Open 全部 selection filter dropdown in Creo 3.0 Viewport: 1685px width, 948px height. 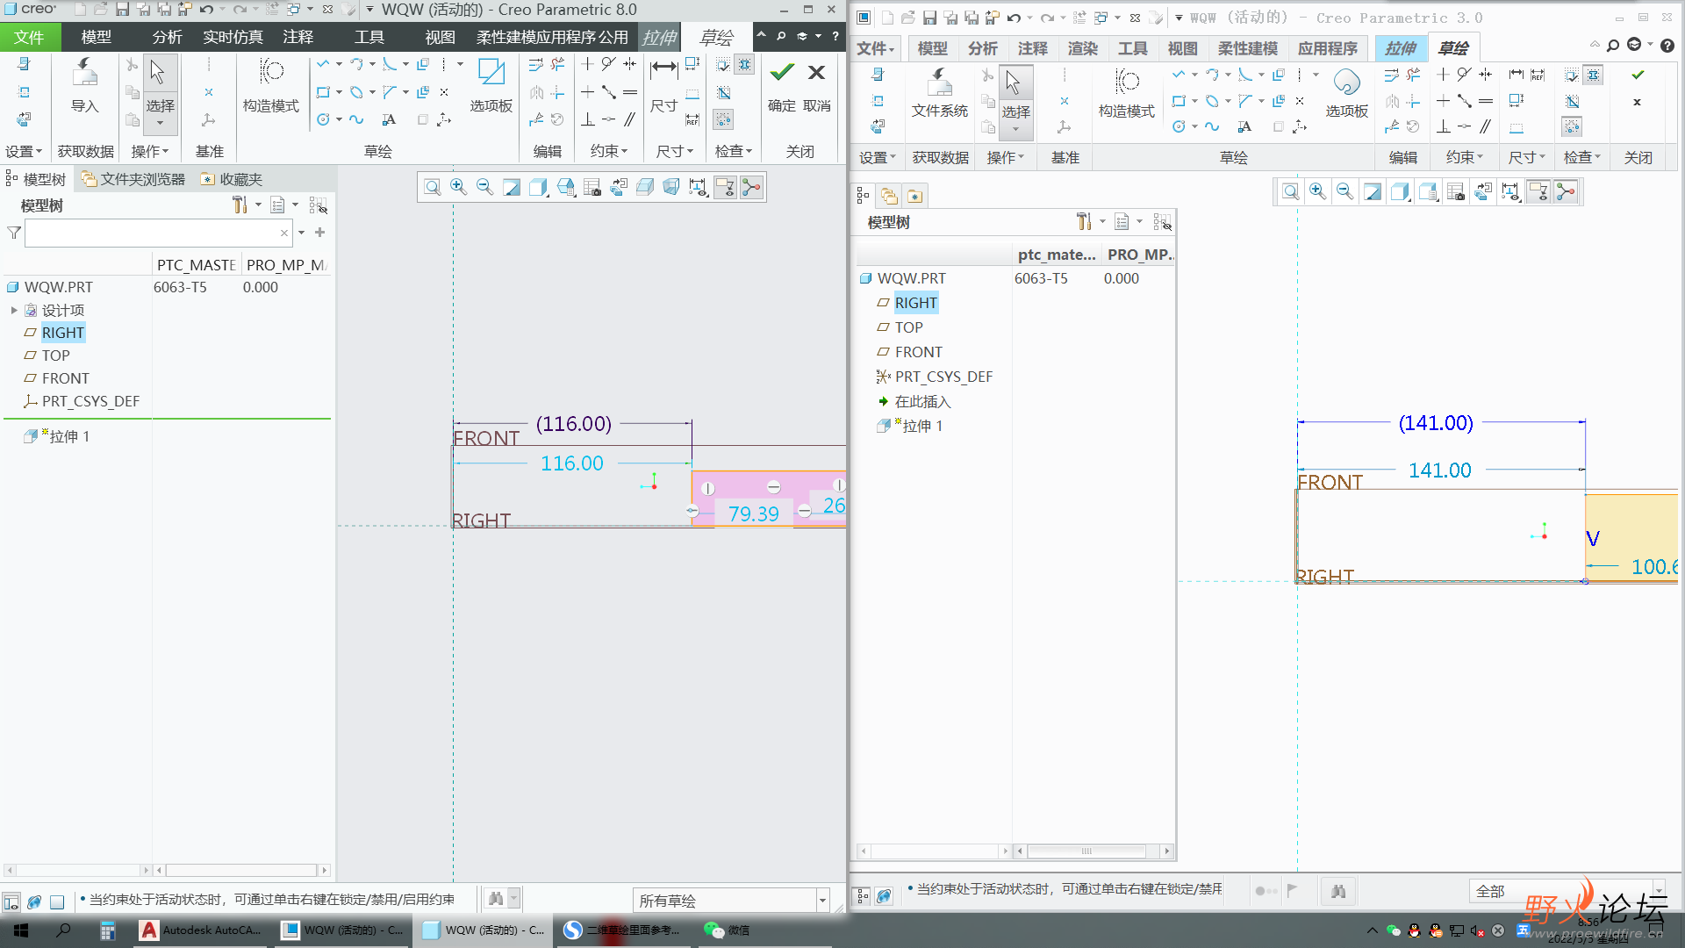pyautogui.click(x=1659, y=891)
